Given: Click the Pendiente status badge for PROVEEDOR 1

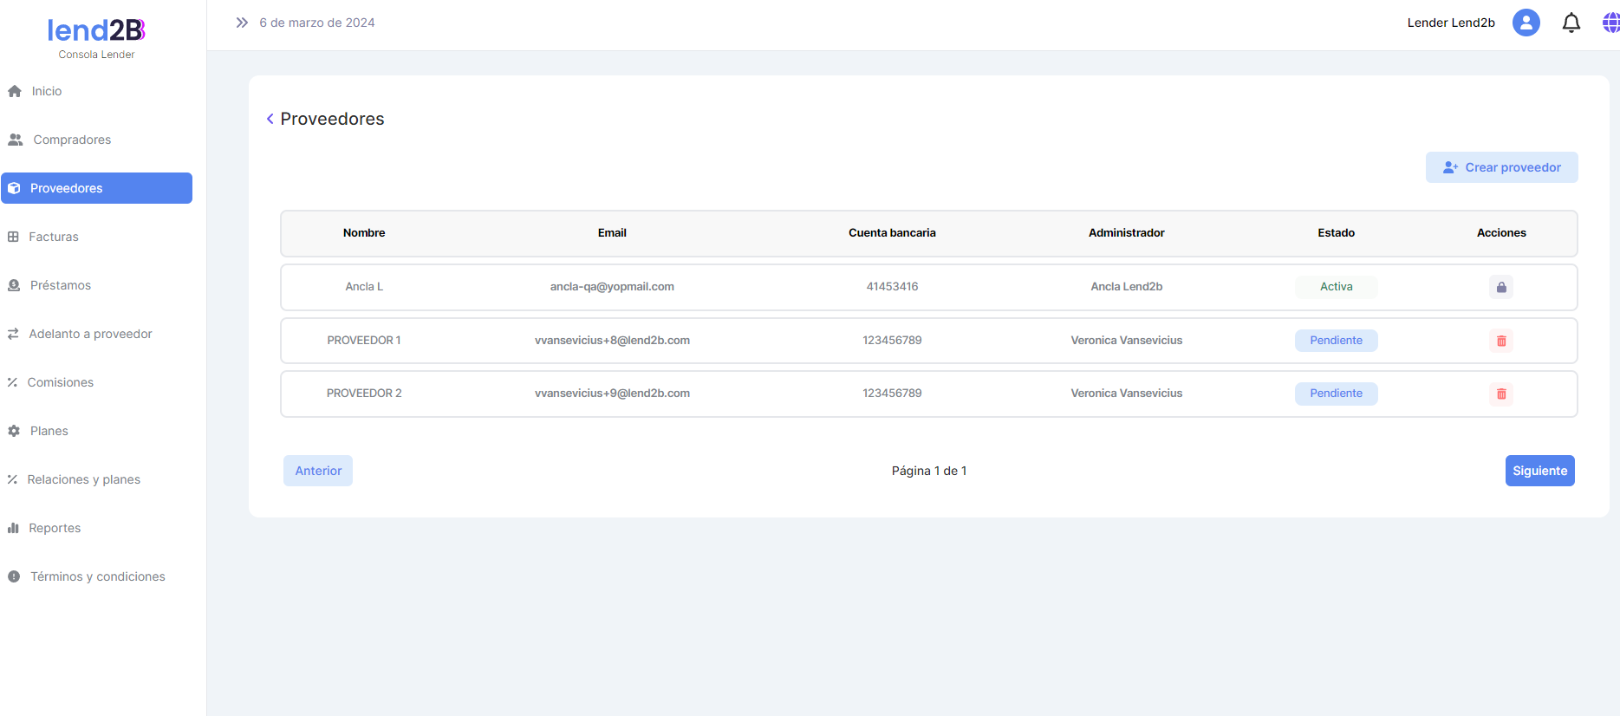Looking at the screenshot, I should pyautogui.click(x=1336, y=341).
